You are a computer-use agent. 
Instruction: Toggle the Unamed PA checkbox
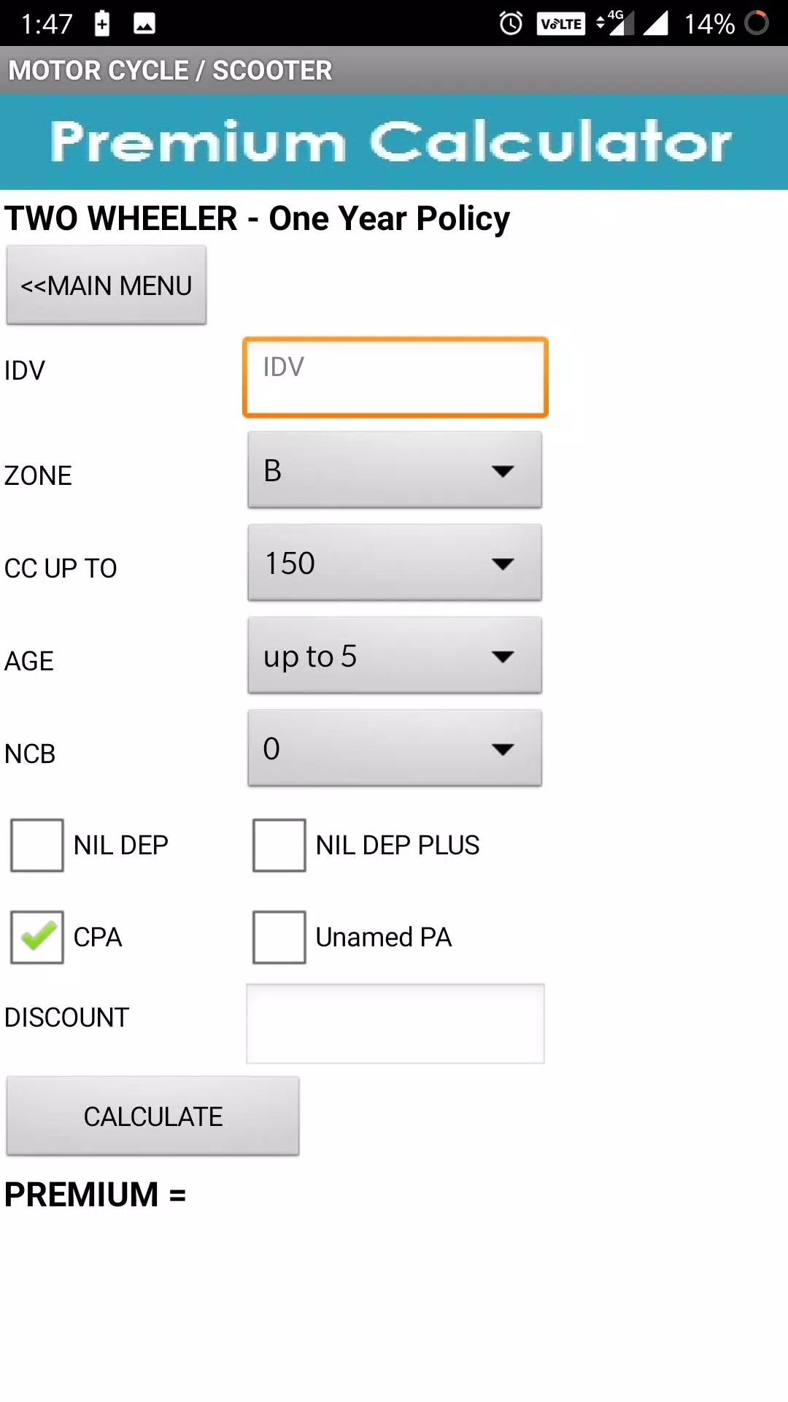(x=279, y=938)
